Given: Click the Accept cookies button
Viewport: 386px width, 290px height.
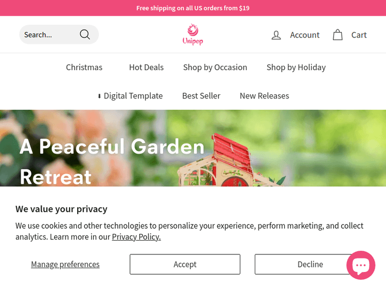Looking at the screenshot, I should pos(185,264).
